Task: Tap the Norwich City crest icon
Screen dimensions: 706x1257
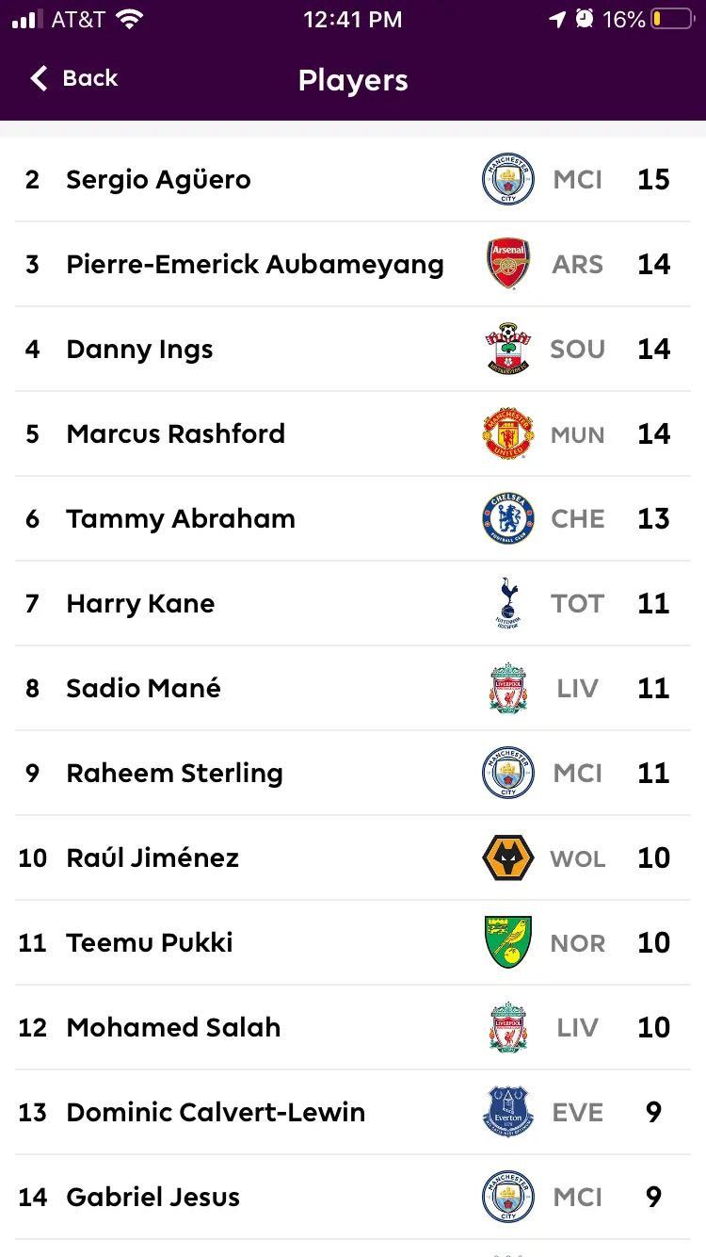Action: pyautogui.click(x=508, y=942)
